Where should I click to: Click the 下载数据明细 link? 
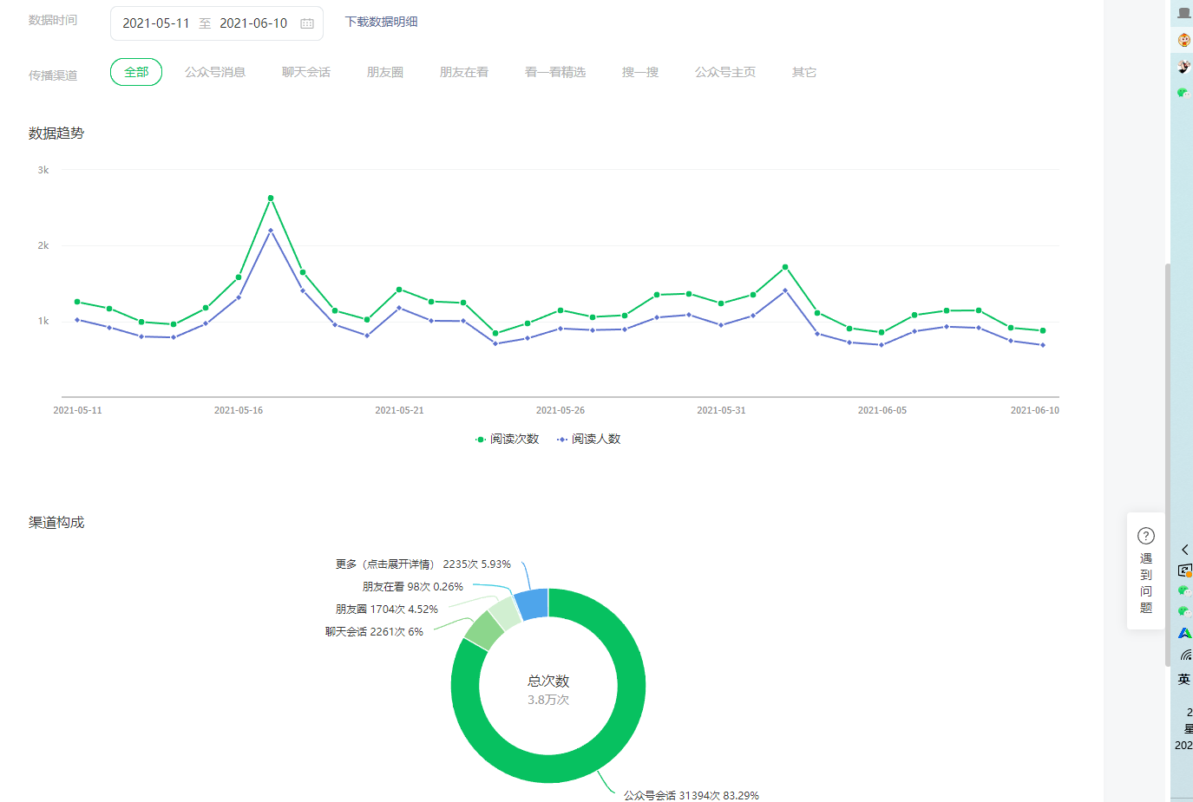[x=381, y=22]
